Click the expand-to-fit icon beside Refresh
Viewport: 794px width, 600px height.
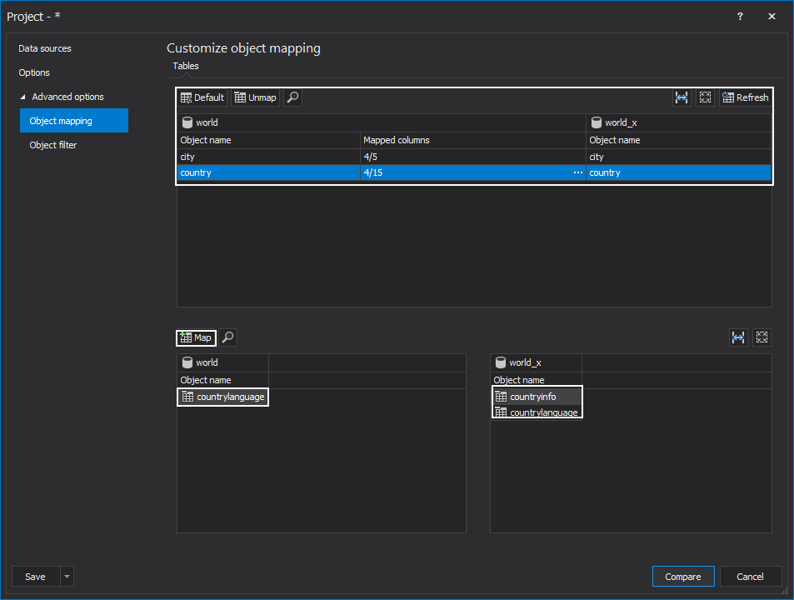pos(705,97)
